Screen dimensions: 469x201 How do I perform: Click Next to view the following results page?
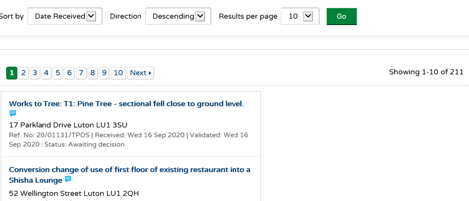click(140, 73)
